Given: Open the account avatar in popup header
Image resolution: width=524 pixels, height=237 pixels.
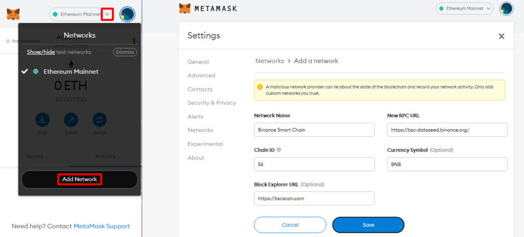Looking at the screenshot, I should pos(127,14).
